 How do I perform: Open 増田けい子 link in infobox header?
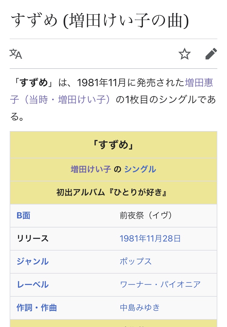coord(91,169)
